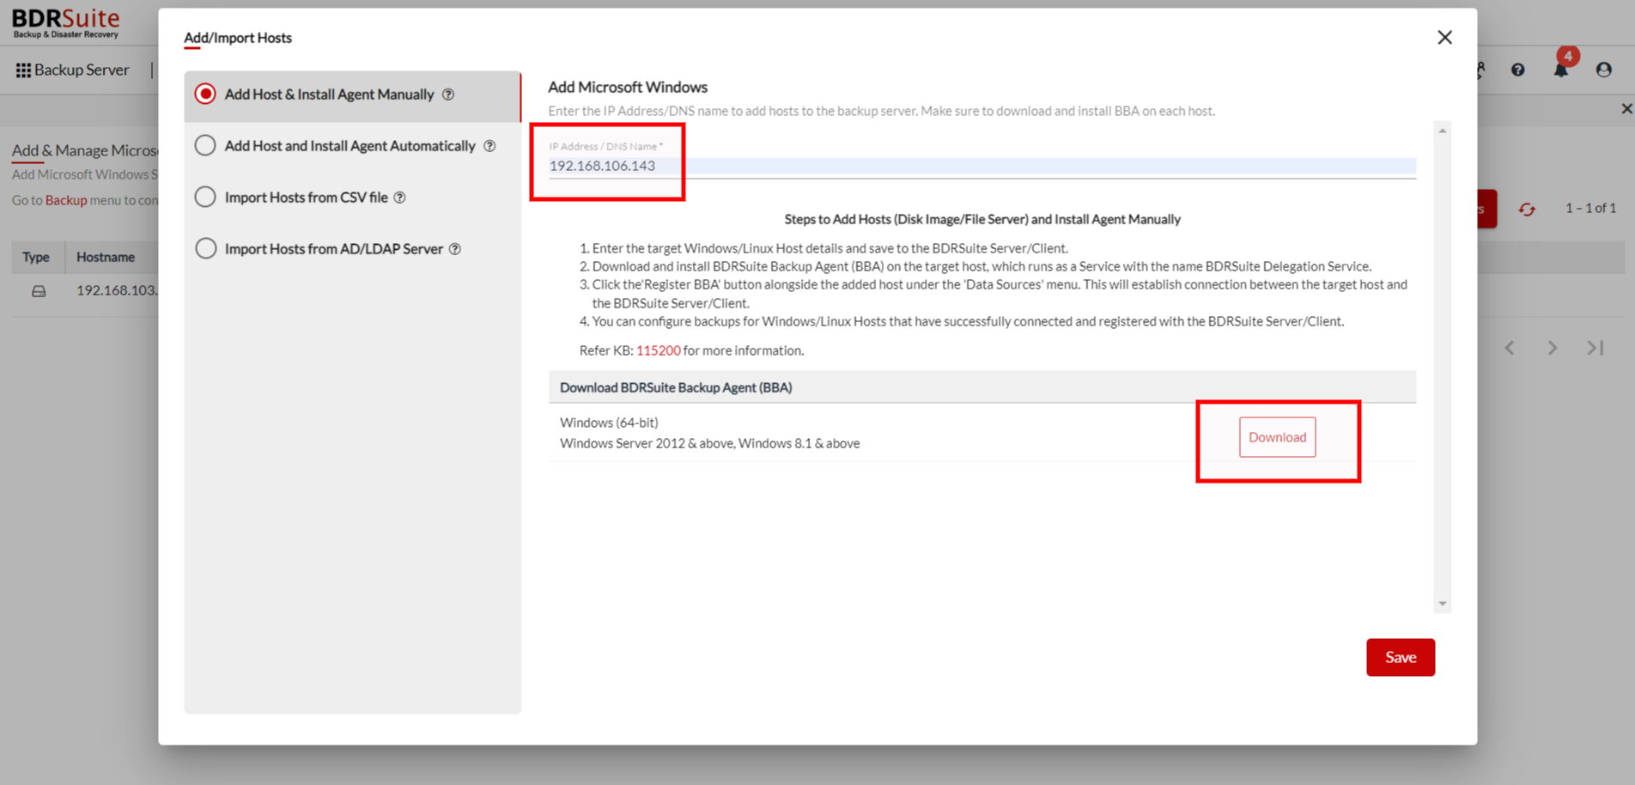The width and height of the screenshot is (1635, 785).
Task: Open help icon beside Install Agent Manually
Action: [x=448, y=94]
